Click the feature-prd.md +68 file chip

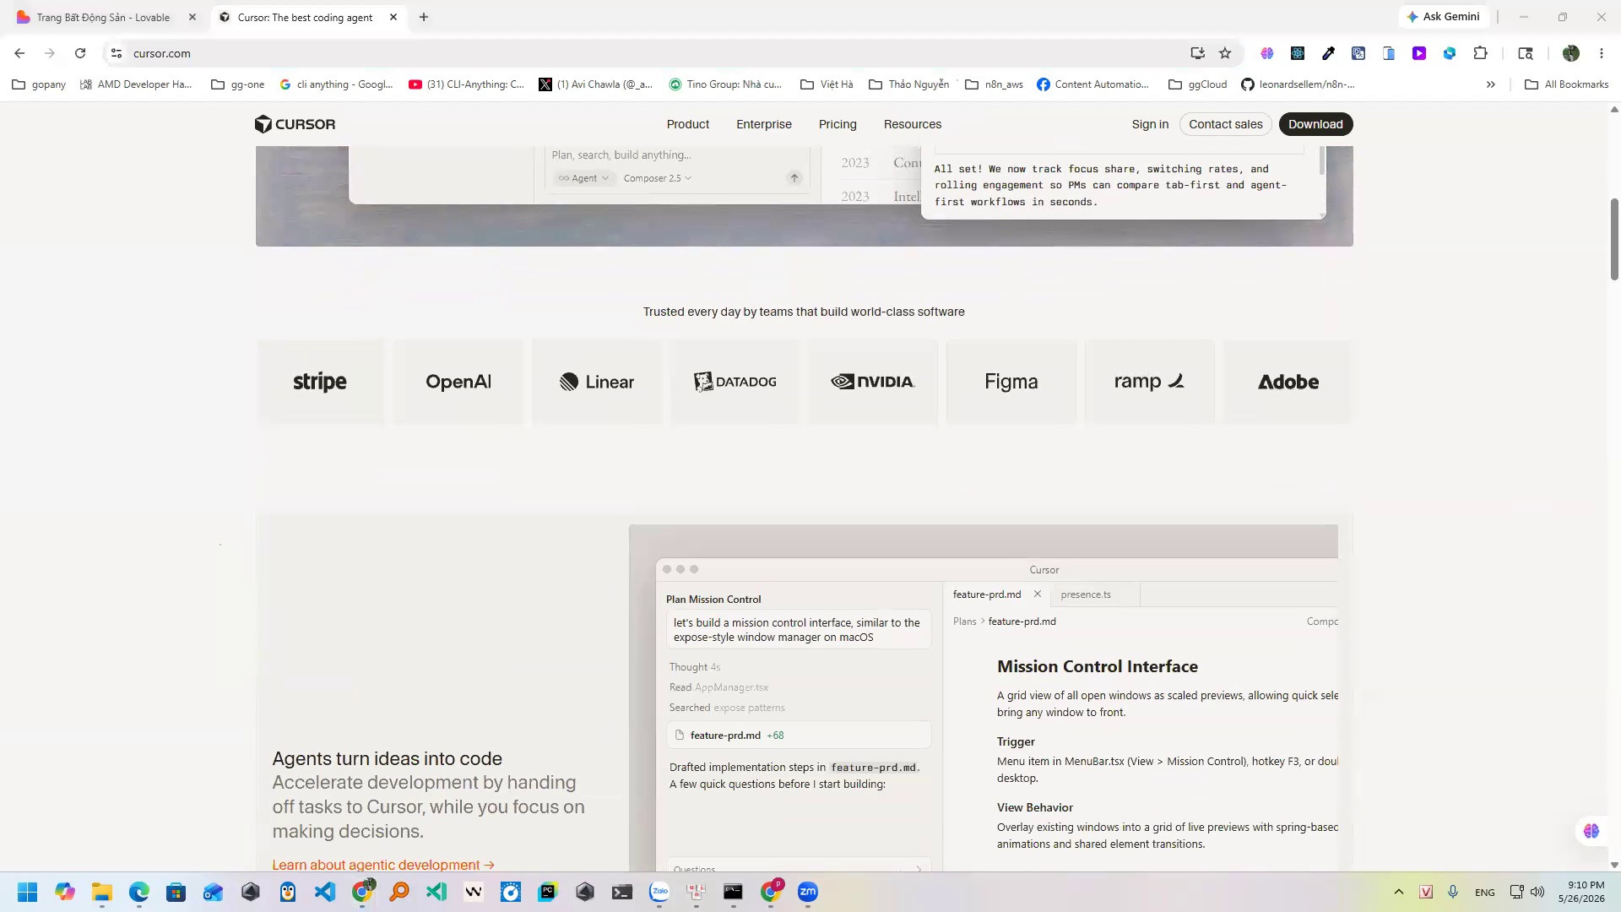(x=799, y=736)
